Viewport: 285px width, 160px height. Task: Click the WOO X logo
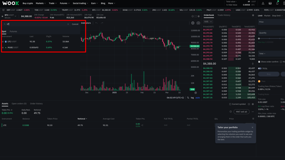click(10, 3)
